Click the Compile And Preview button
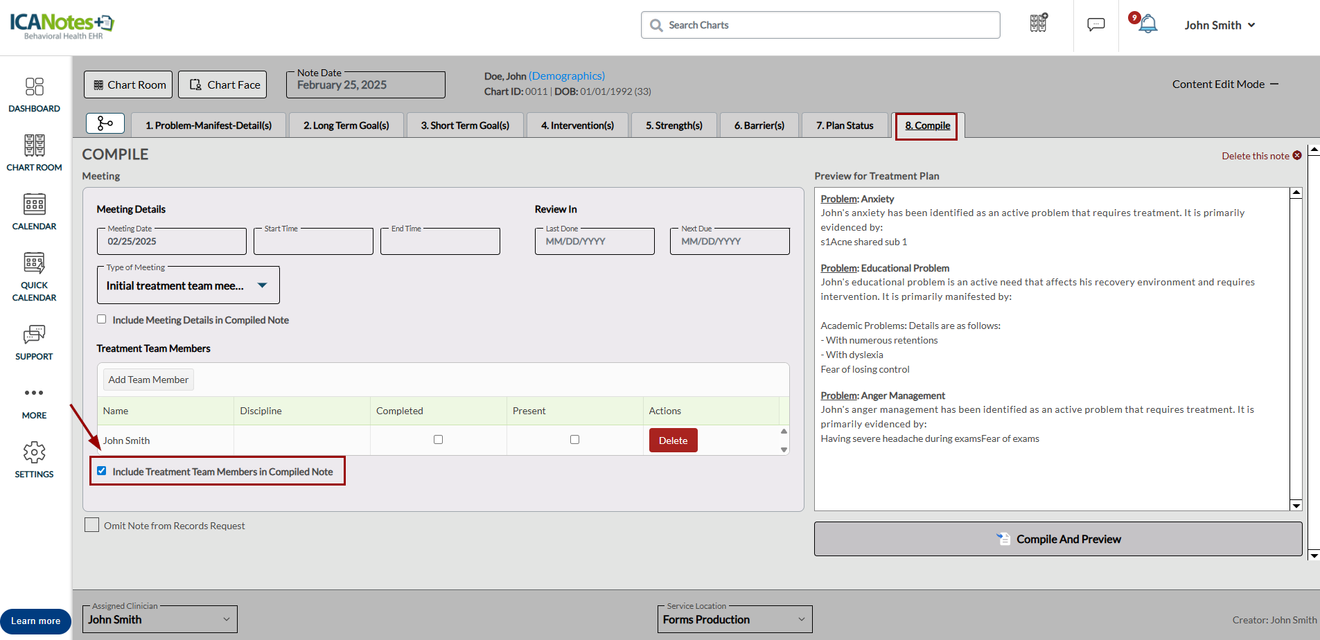The height and width of the screenshot is (640, 1320). [x=1057, y=539]
